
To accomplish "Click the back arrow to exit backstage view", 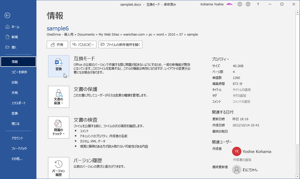I will [7, 15].
